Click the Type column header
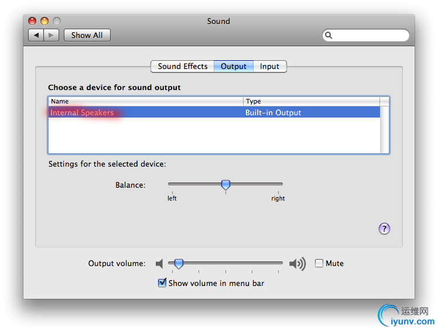The height and width of the screenshot is (331, 438). (312, 101)
